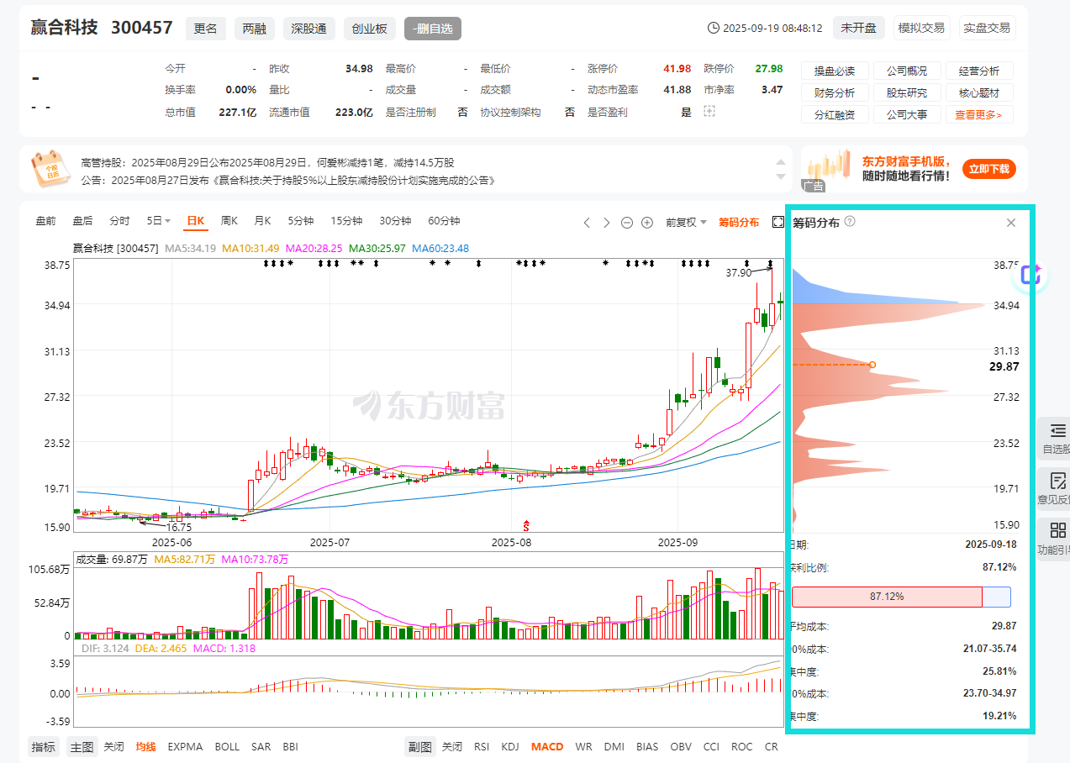Open 核心题材 link
The image size is (1070, 763).
[x=979, y=92]
